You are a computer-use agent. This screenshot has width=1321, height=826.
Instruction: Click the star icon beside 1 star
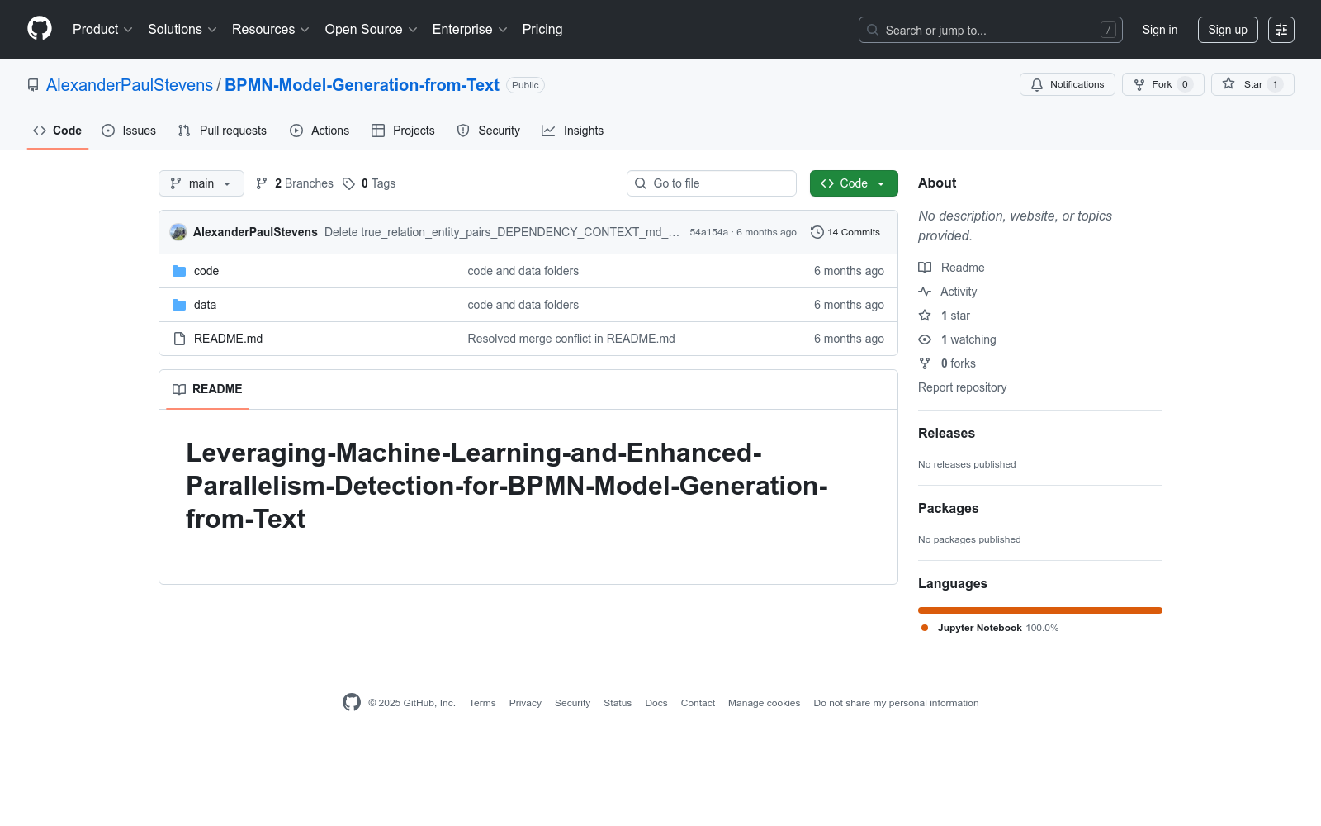point(925,316)
